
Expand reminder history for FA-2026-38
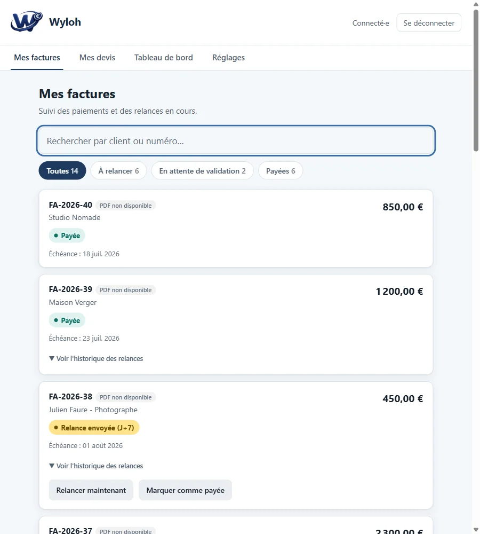[96, 466]
